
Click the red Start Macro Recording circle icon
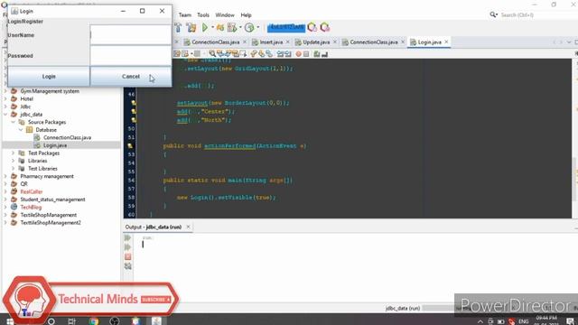[x=298, y=54]
